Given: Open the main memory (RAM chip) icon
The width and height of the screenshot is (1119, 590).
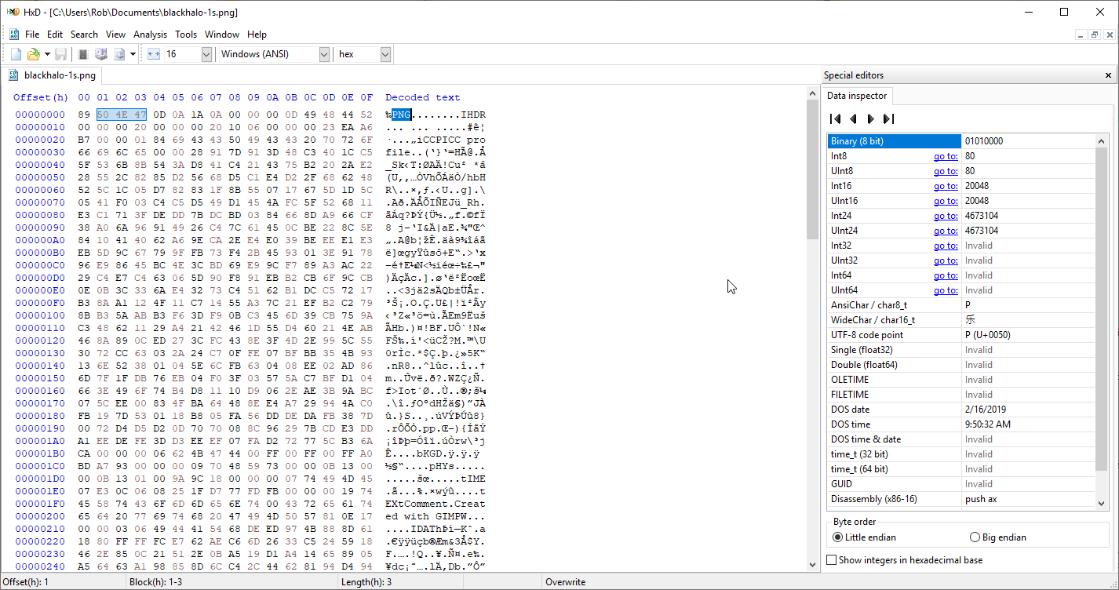Looking at the screenshot, I should (x=83, y=54).
